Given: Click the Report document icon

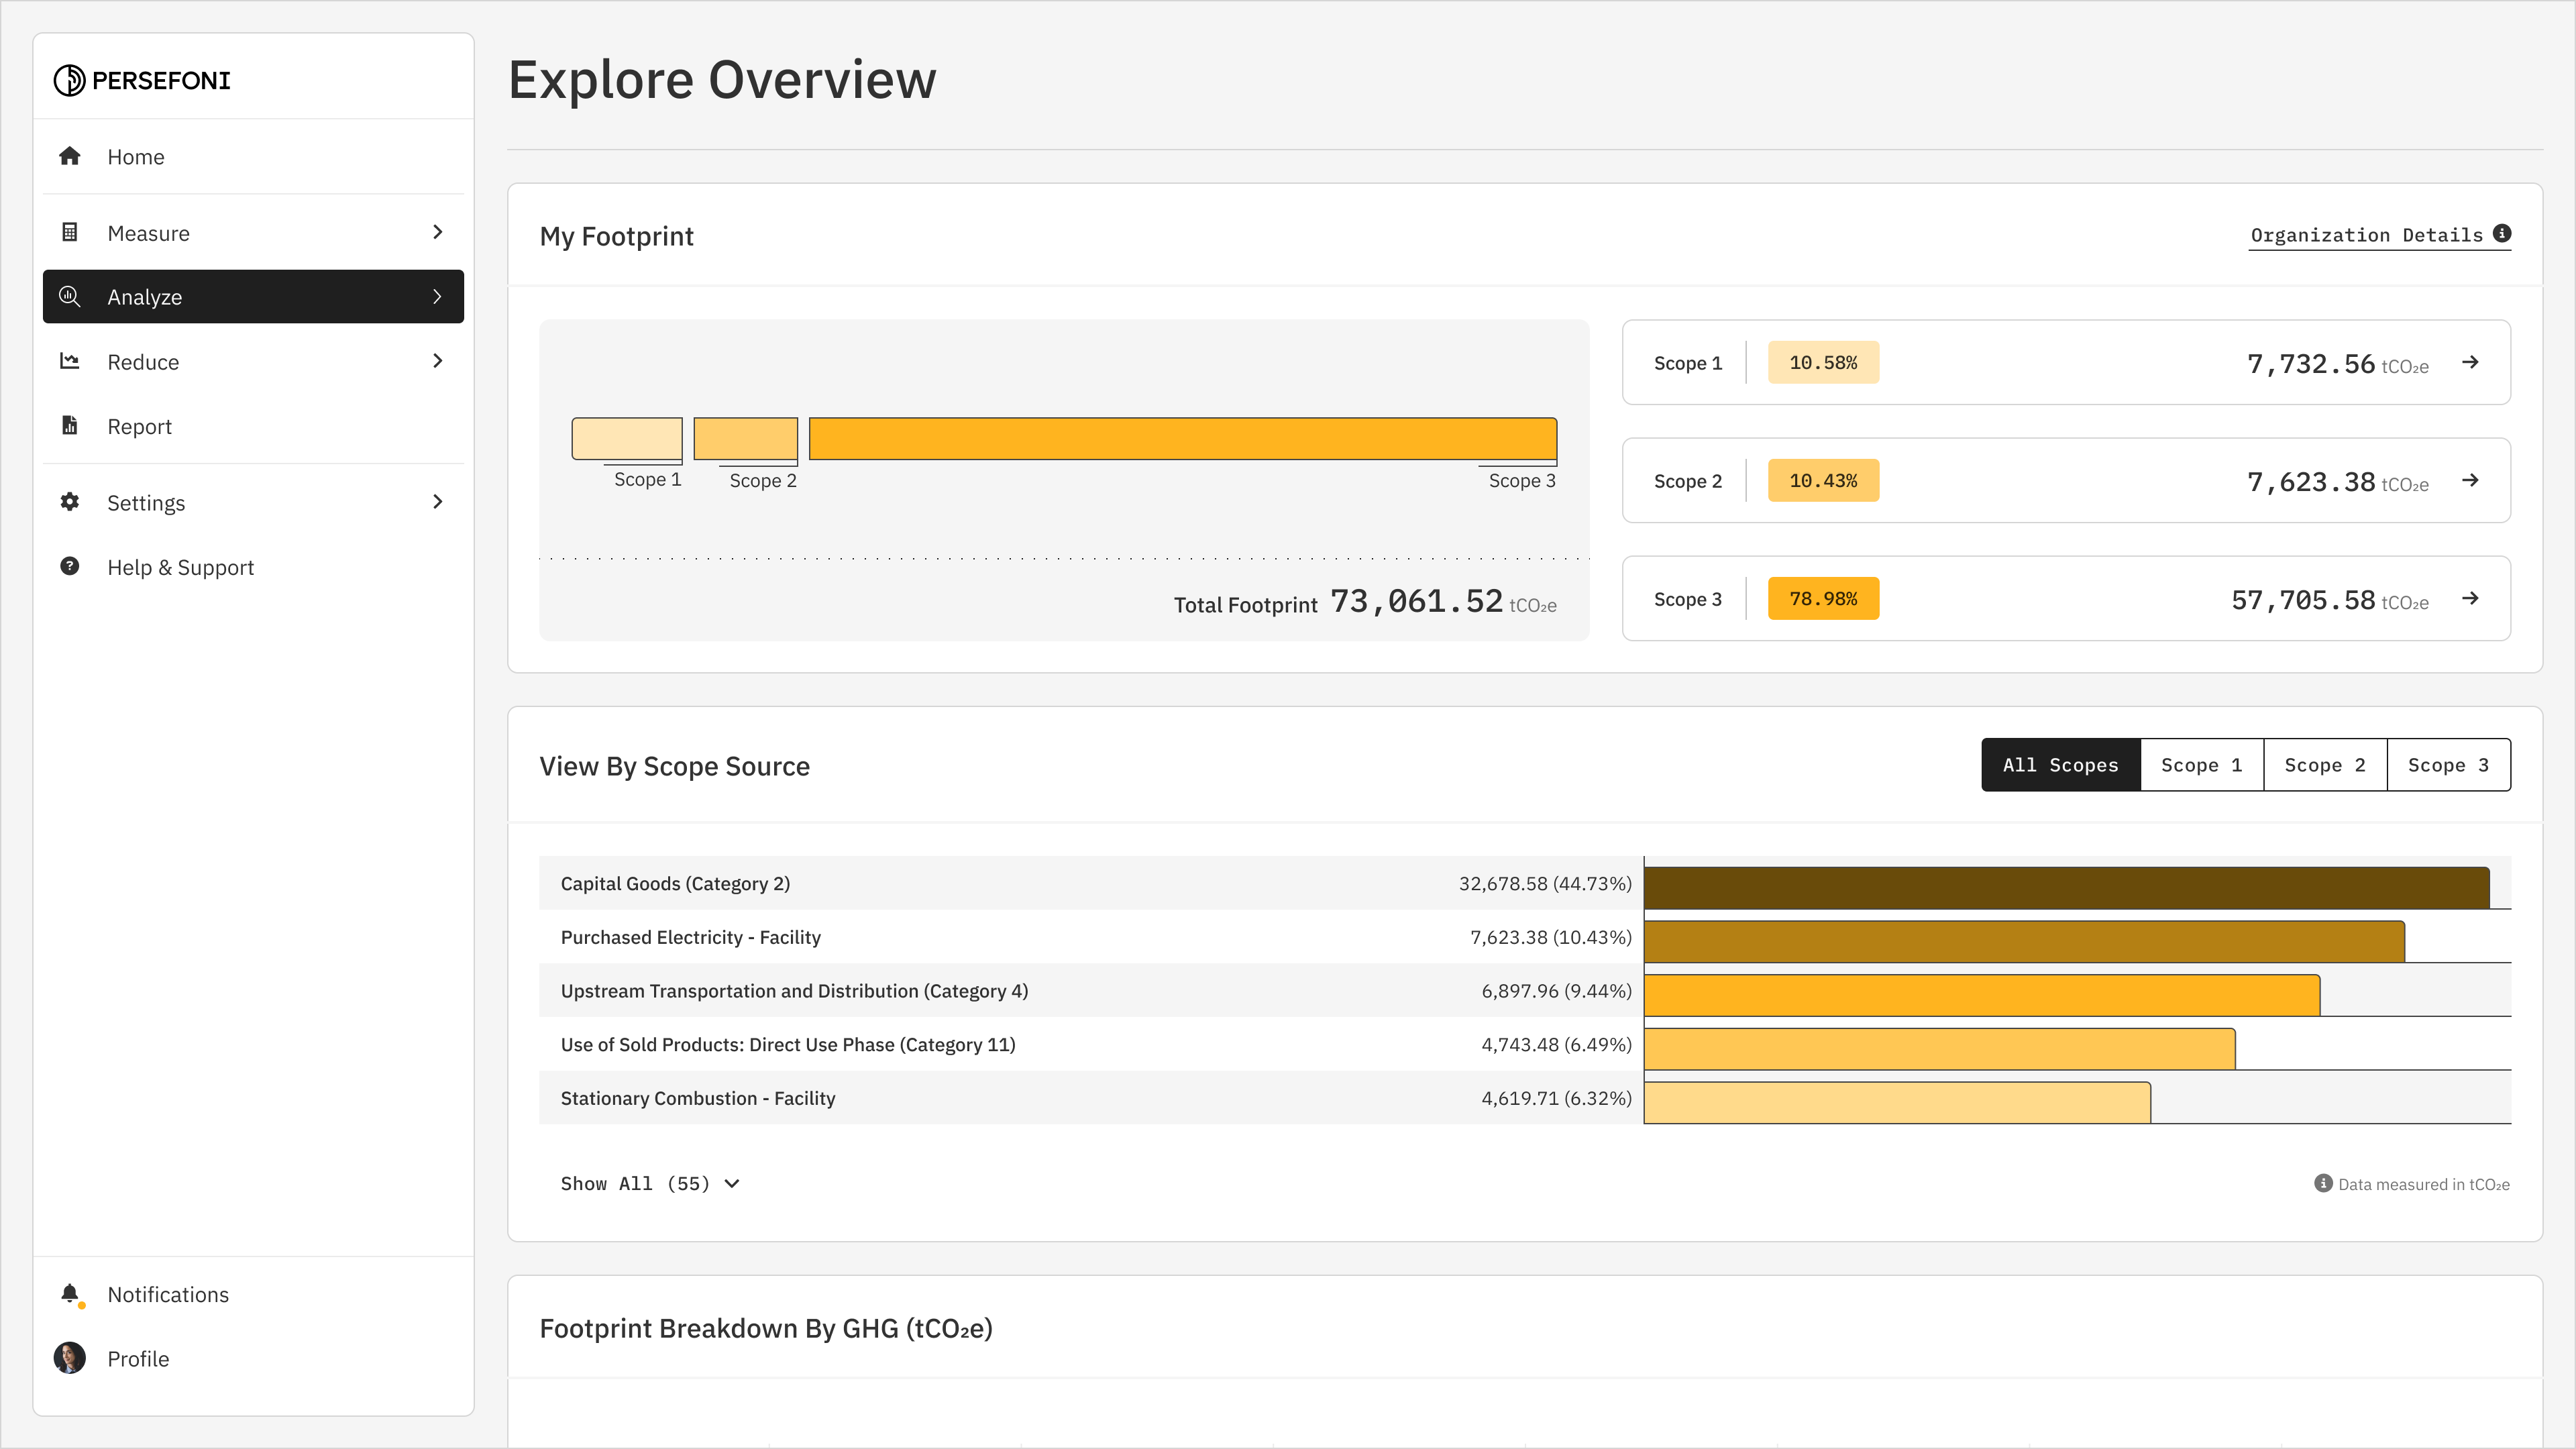Looking at the screenshot, I should [69, 425].
